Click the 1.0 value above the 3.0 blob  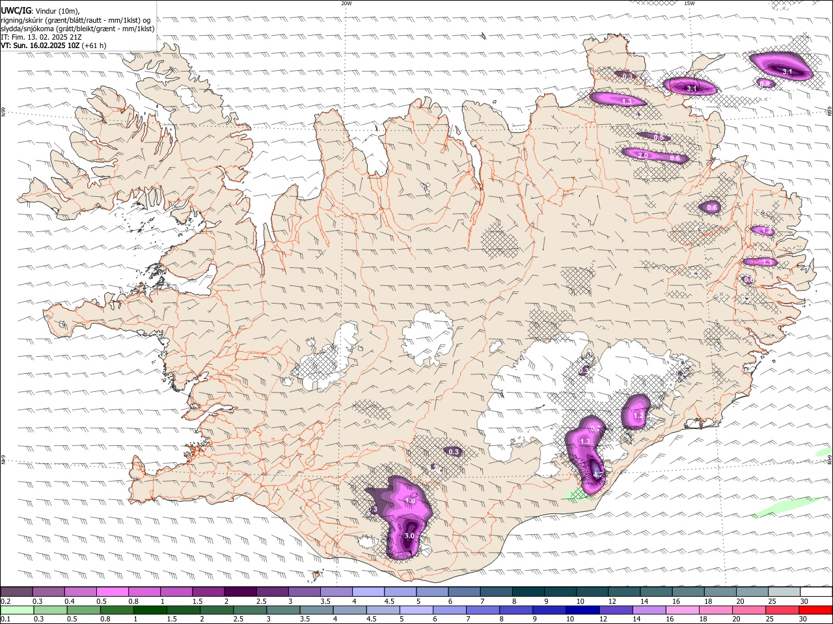click(410, 500)
